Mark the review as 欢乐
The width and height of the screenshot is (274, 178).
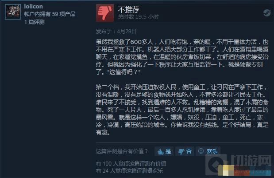pos(208,151)
